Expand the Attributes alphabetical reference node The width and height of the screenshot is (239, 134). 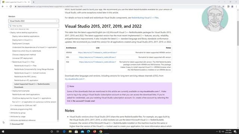pos(9,120)
